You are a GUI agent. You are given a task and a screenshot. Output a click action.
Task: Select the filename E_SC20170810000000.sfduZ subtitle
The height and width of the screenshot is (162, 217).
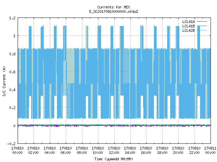click(x=114, y=11)
